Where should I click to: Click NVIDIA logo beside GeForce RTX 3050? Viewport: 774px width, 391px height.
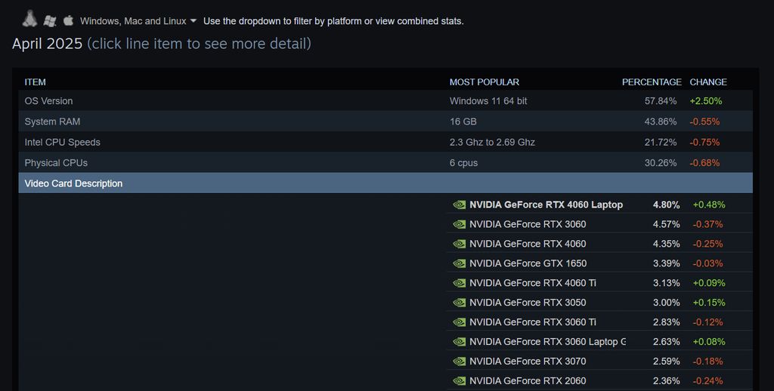click(459, 303)
